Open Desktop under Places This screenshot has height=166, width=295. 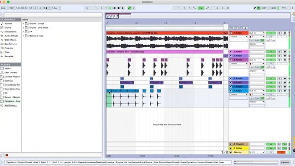coord(9,81)
